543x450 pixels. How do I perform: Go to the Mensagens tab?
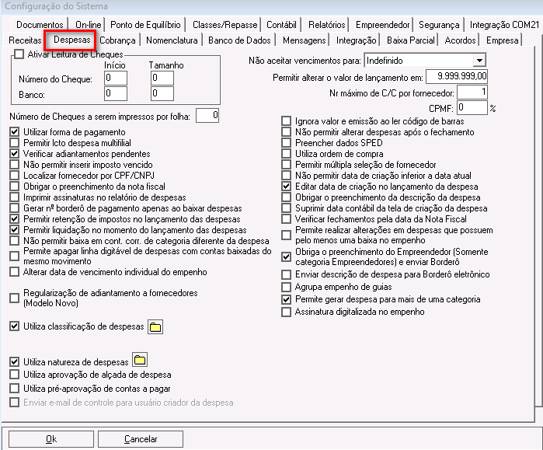pyautogui.click(x=304, y=40)
